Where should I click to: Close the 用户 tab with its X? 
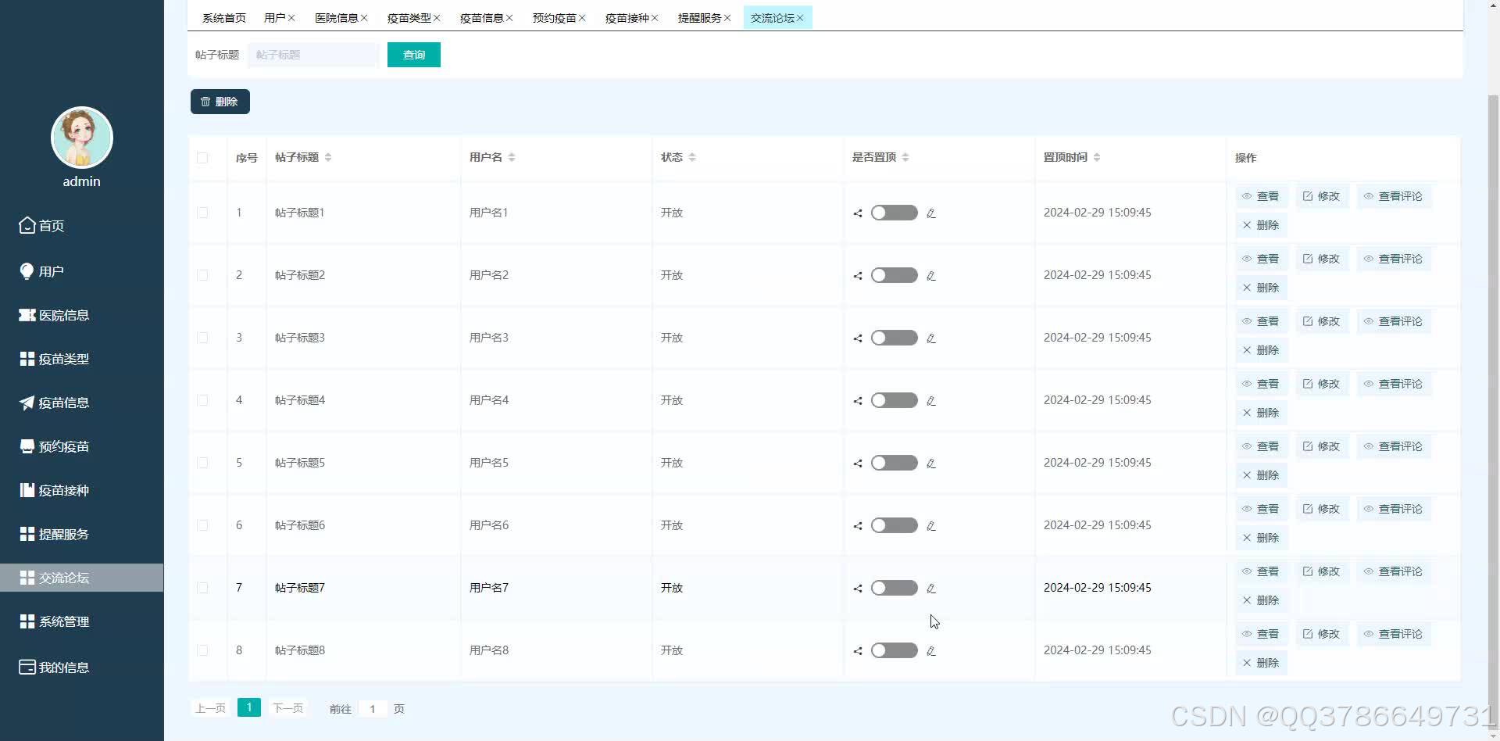coord(291,18)
